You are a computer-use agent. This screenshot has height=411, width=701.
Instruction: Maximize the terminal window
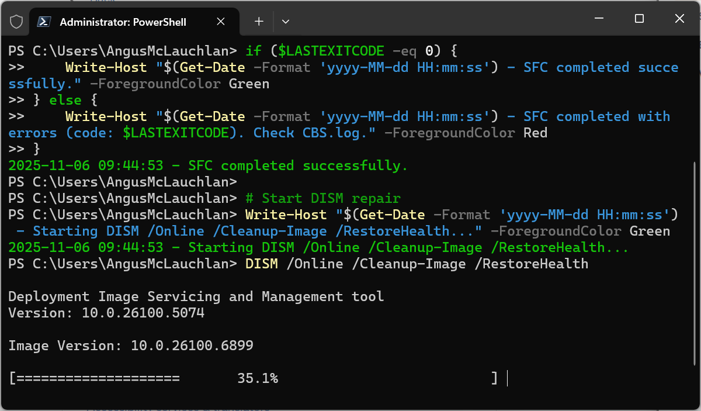point(639,19)
